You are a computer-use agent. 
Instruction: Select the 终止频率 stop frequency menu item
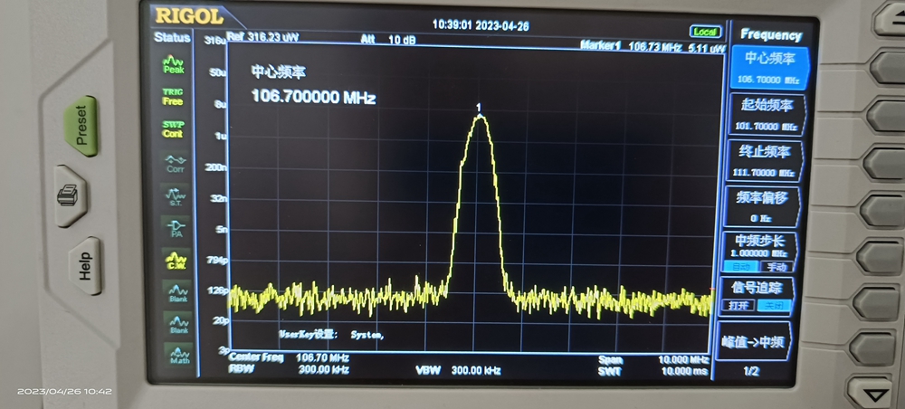point(764,159)
